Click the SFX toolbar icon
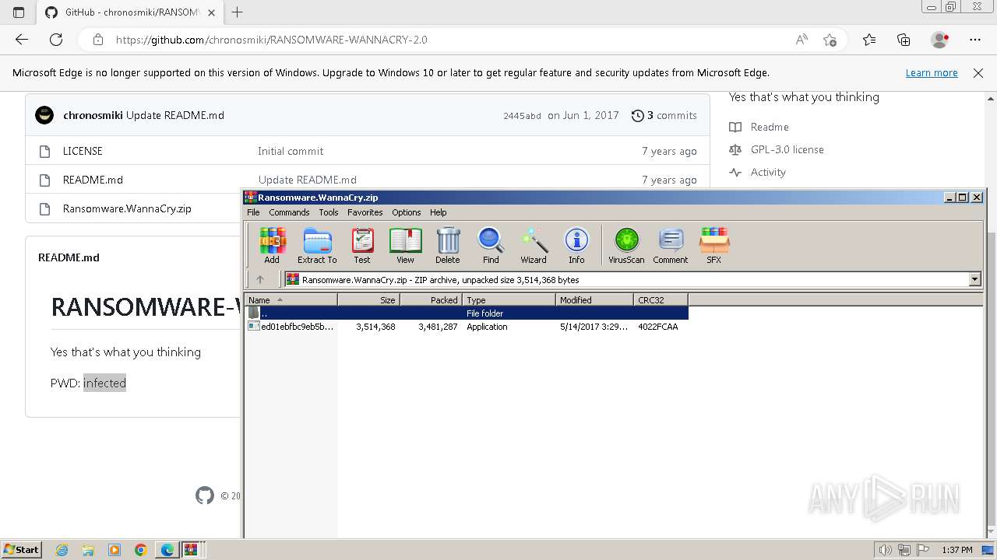 [714, 245]
